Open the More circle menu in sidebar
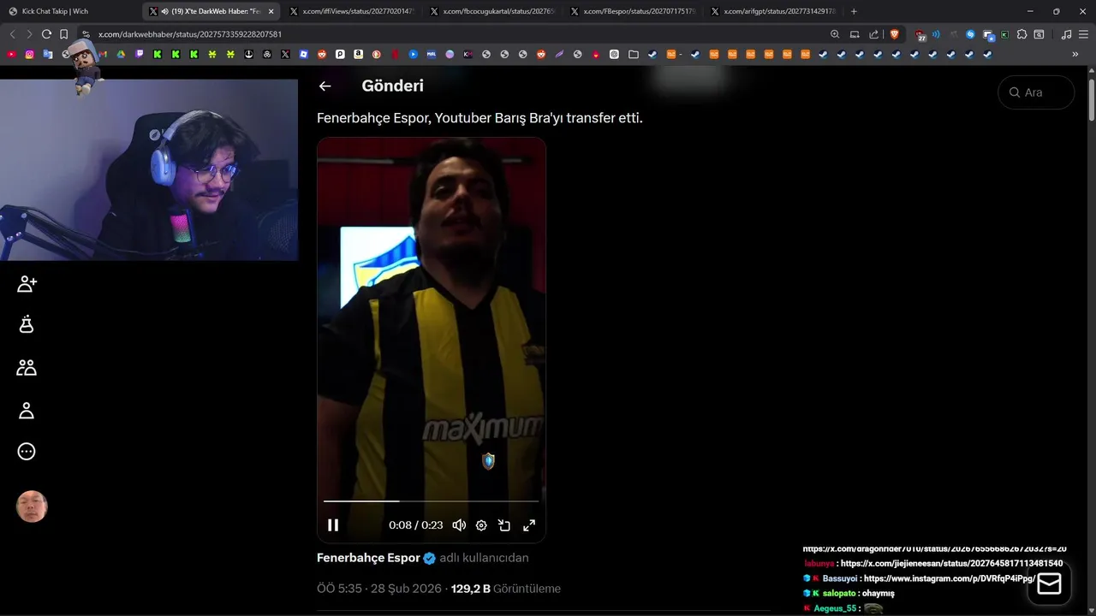The image size is (1096, 616). point(27,452)
